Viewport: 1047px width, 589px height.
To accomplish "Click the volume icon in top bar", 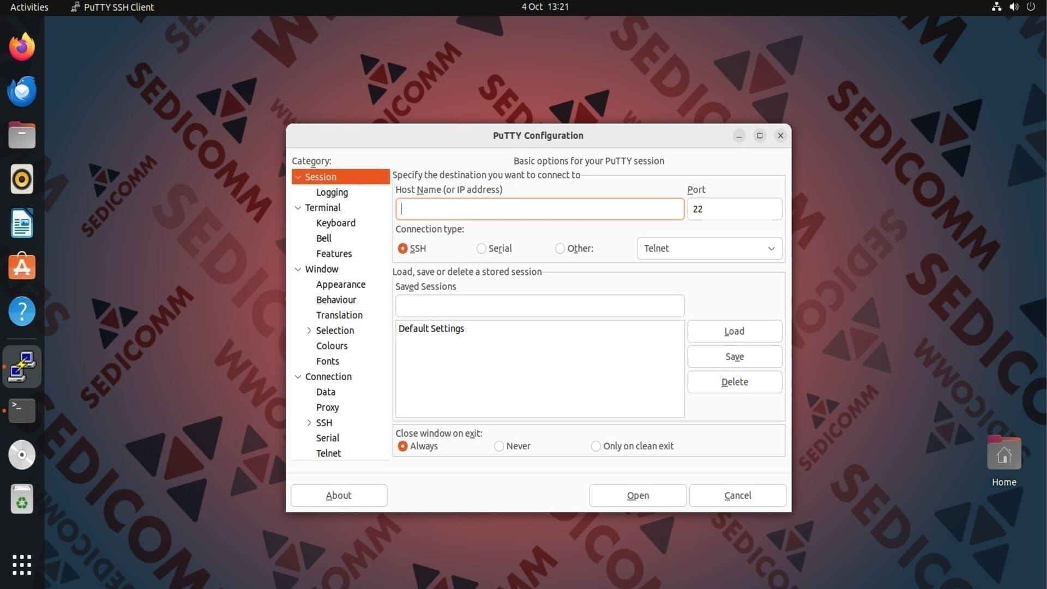I will pos(1014,7).
